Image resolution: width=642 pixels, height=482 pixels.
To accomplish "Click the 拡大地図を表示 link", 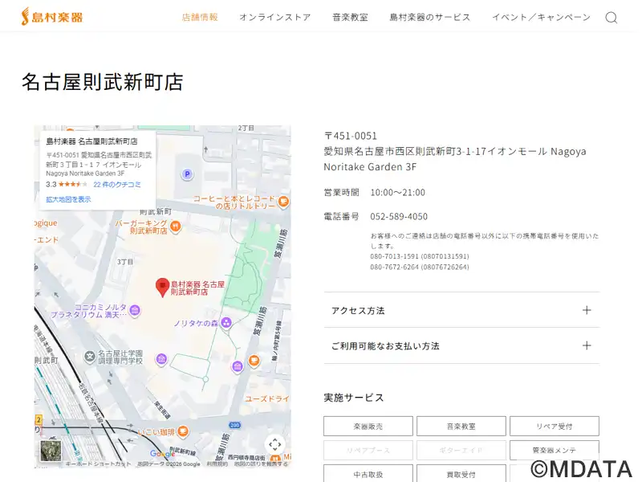I will pos(68,199).
